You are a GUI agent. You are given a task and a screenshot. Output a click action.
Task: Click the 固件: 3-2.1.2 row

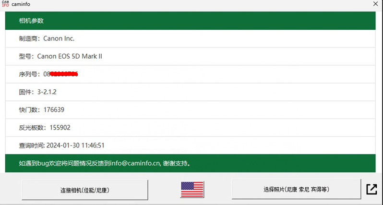click(x=190, y=92)
